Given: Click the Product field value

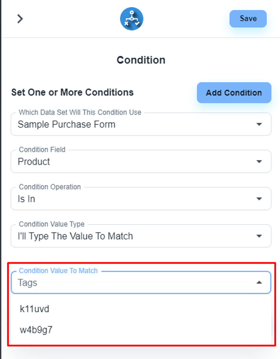Looking at the screenshot, I should point(34,162).
